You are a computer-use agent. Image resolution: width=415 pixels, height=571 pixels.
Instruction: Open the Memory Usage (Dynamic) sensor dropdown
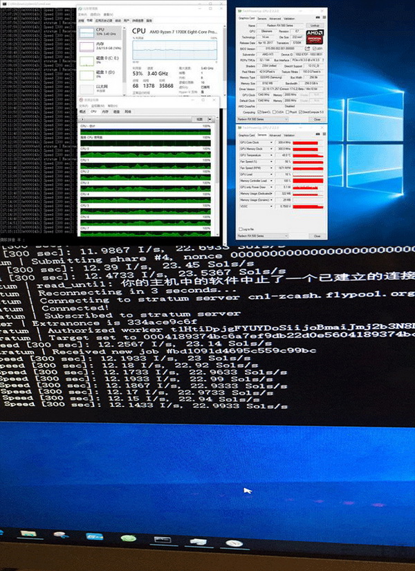coord(271,200)
